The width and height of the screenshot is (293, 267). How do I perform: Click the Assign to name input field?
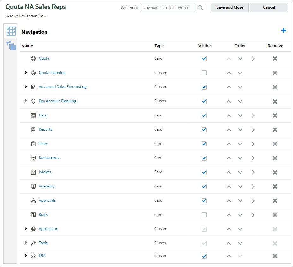[167, 7]
